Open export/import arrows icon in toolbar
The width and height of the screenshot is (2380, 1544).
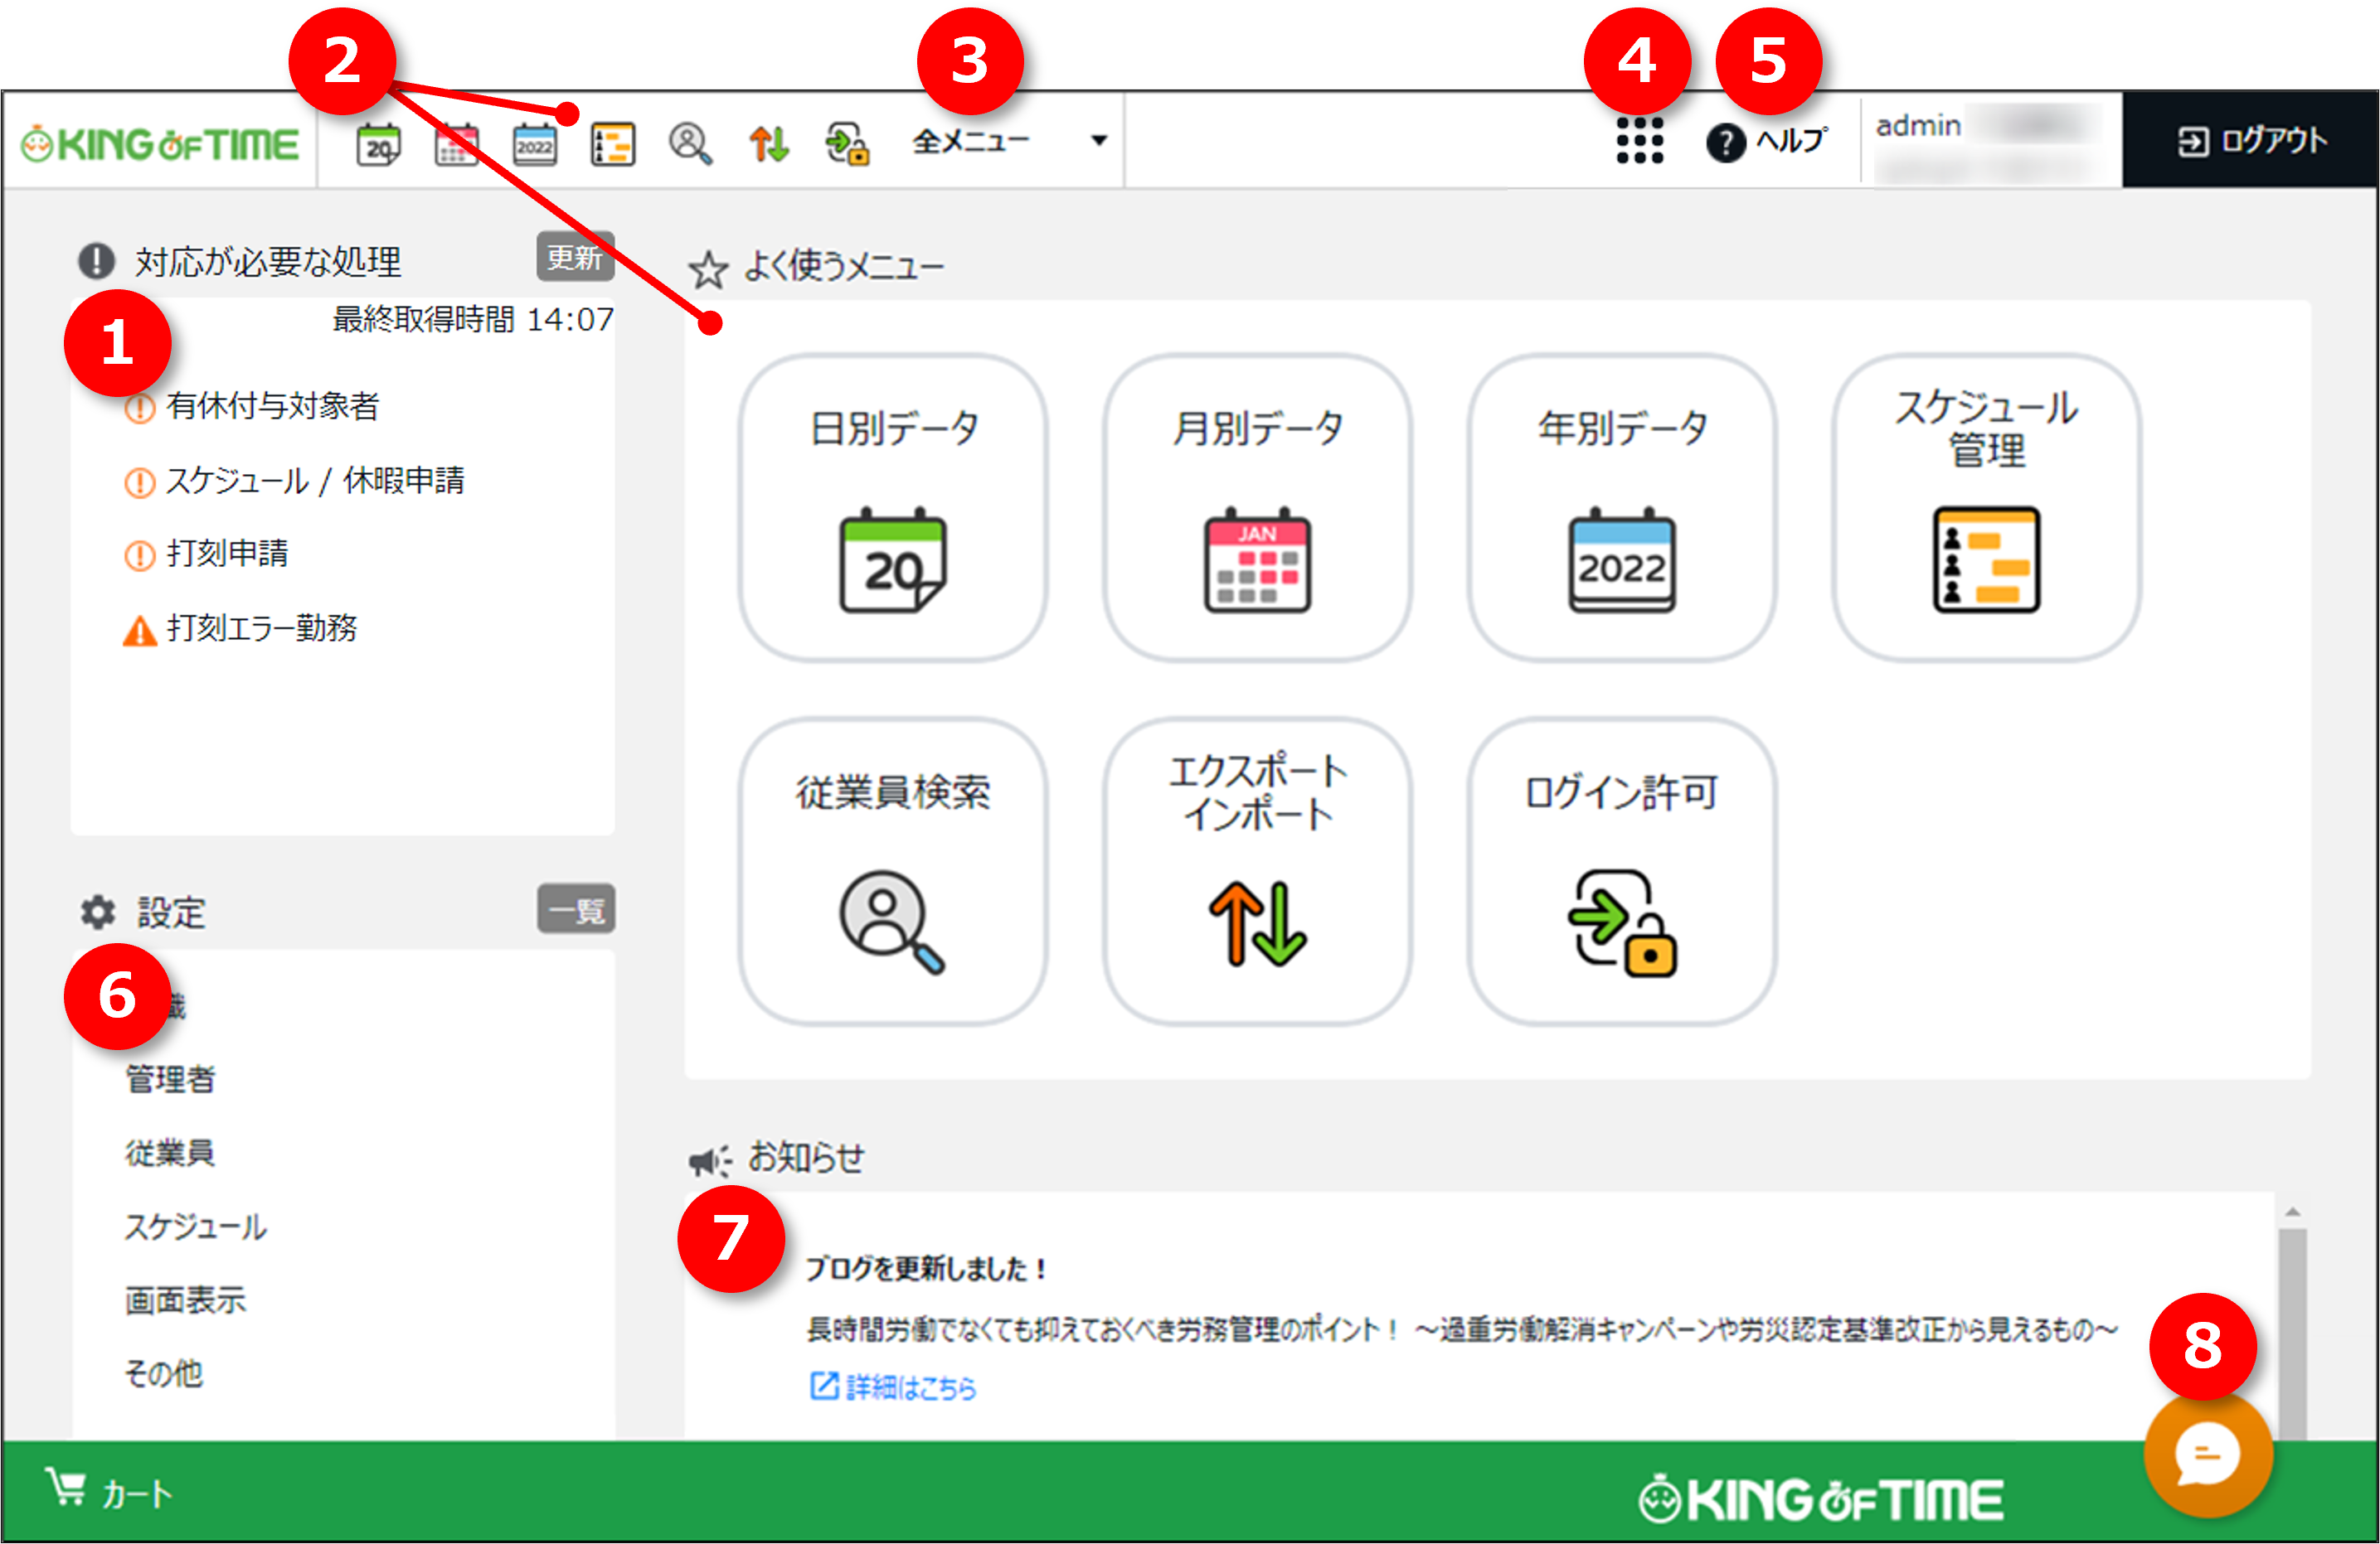coord(768,144)
